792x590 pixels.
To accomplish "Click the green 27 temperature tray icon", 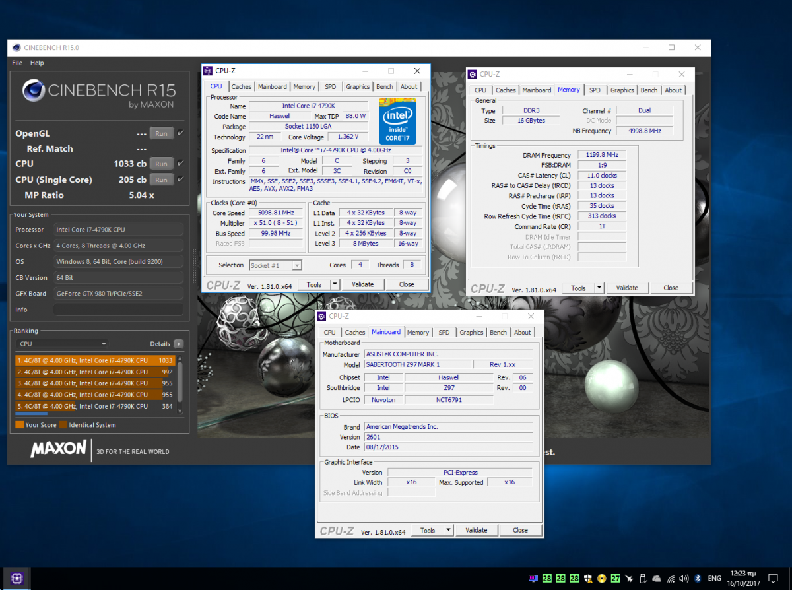I will click(x=615, y=579).
